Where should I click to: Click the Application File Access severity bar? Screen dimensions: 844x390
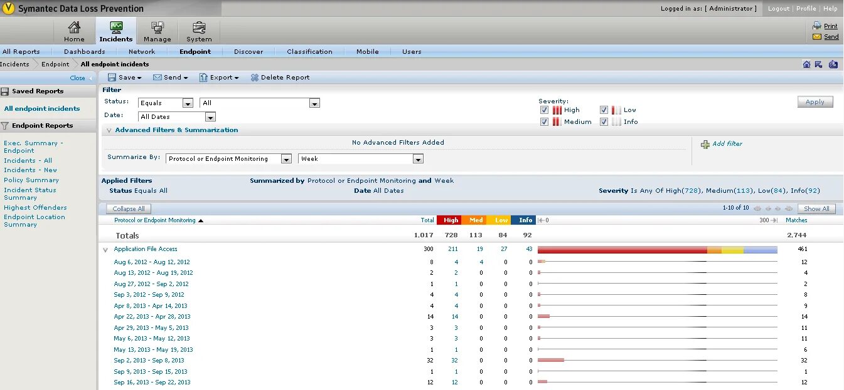point(658,250)
